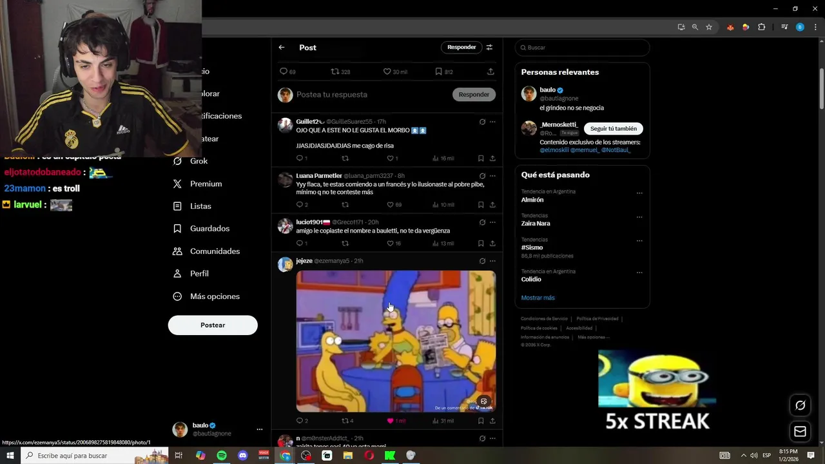The height and width of the screenshot is (464, 825).
Task: Click the Buscar search box
Action: pos(582,48)
